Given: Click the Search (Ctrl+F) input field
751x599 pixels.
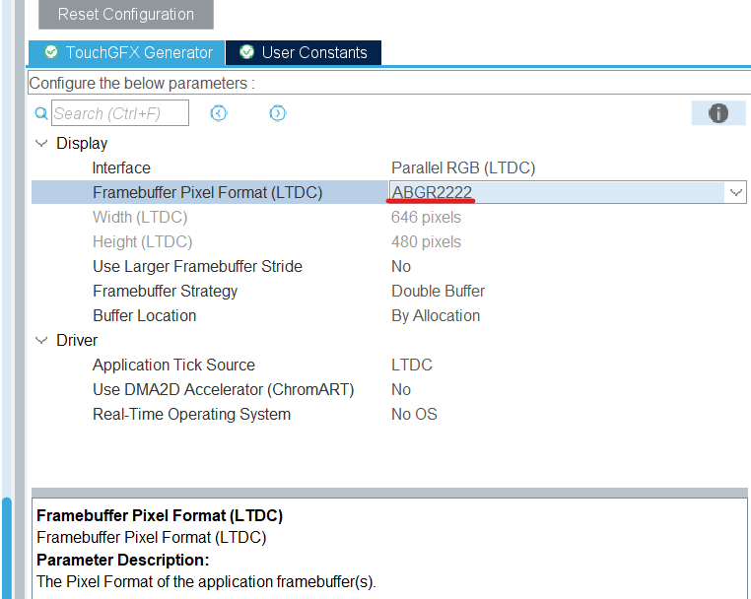Looking at the screenshot, I should click(x=119, y=113).
